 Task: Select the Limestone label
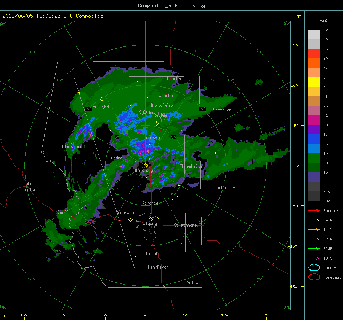[72, 147]
